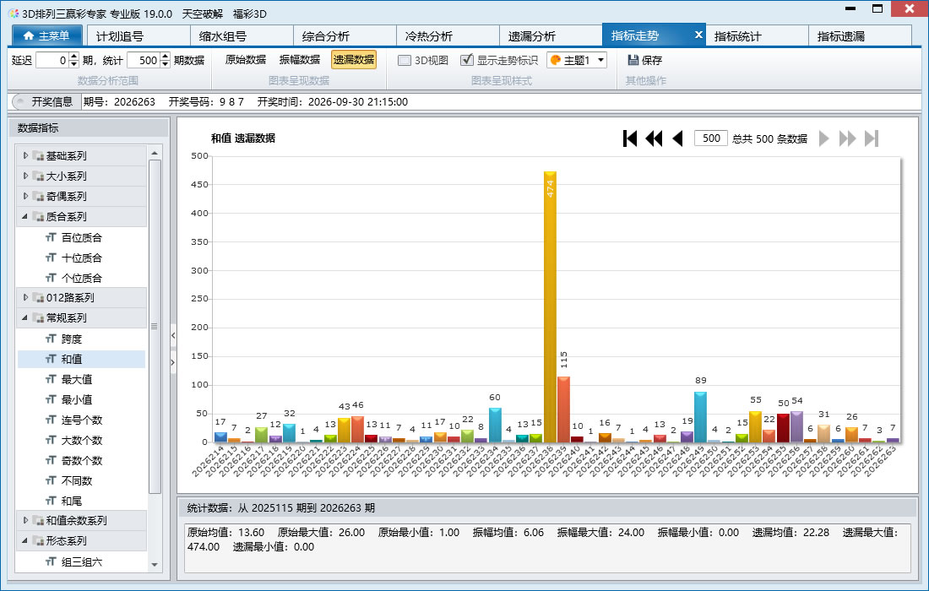Close the 指标走势 tab
The image size is (929, 591).
click(x=698, y=35)
